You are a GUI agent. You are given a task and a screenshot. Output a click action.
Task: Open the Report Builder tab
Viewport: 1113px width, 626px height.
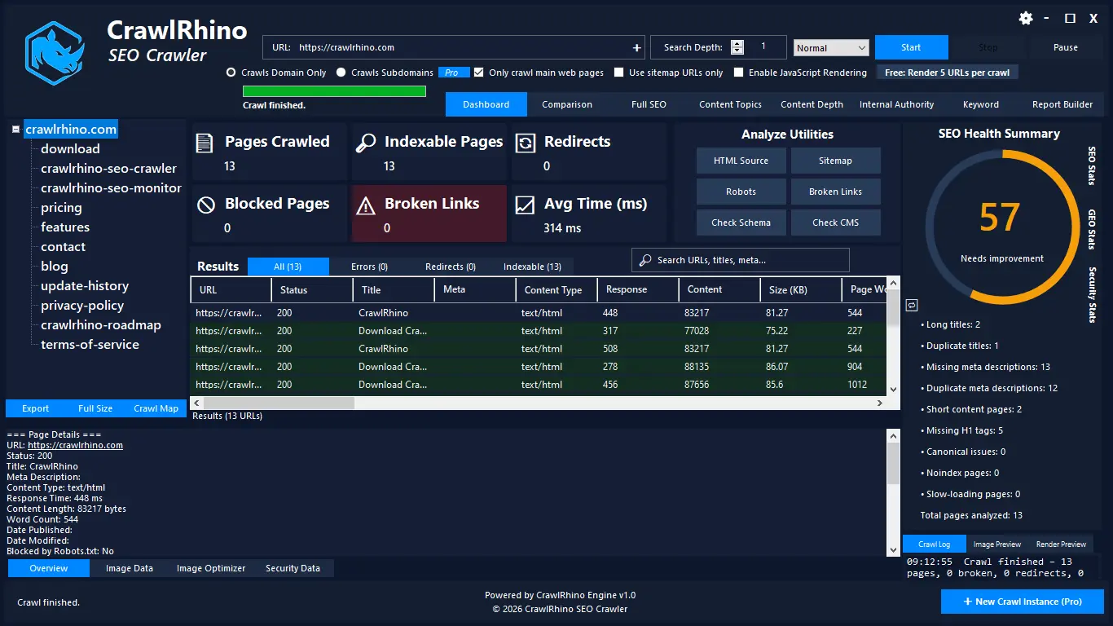coord(1062,104)
